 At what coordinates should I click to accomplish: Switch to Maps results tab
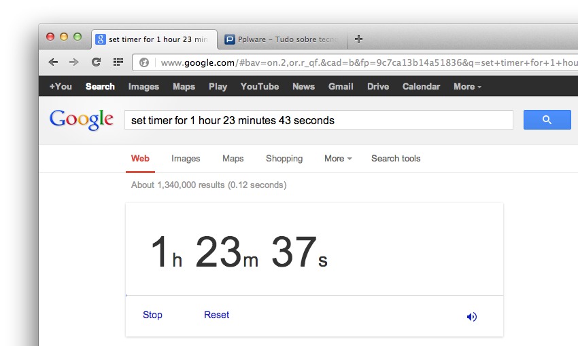[233, 159]
